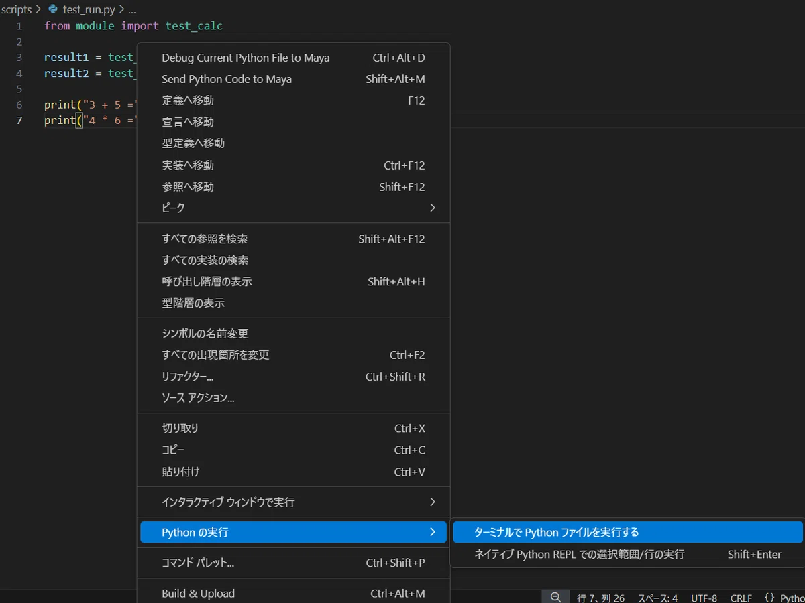Select コピー menu item
The width and height of the screenshot is (805, 603).
coord(293,450)
